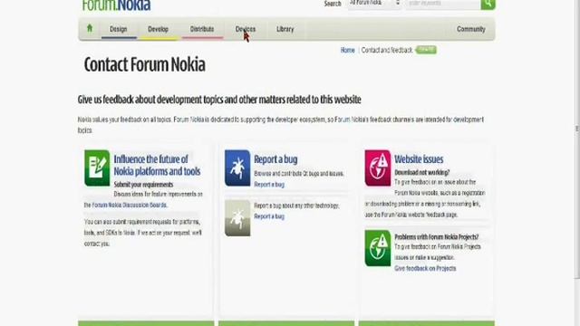Screen dimensions: 580x326
Task: Click the green pencil document icon
Action: coord(97,168)
